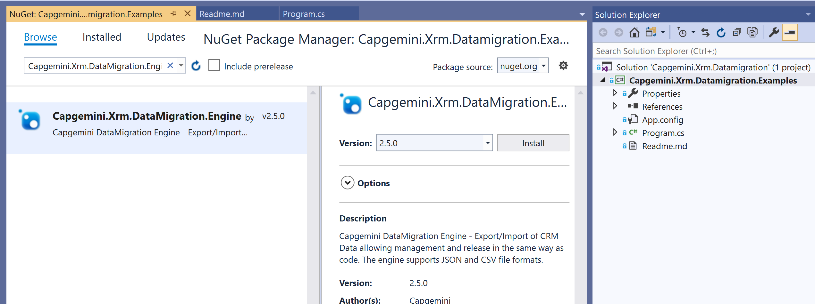Switch to the Browse tab
The height and width of the screenshot is (304, 815).
[x=40, y=37]
